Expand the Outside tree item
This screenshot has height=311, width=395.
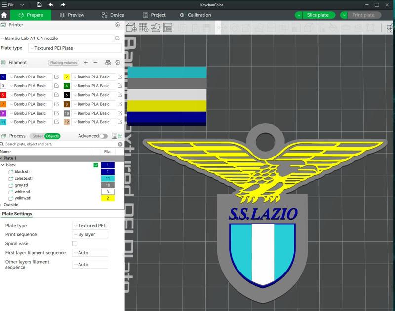[x=1, y=205]
